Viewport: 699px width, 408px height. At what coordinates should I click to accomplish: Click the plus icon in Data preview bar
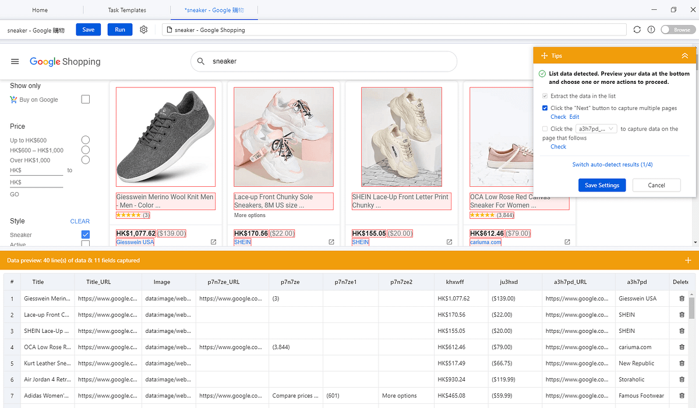688,260
